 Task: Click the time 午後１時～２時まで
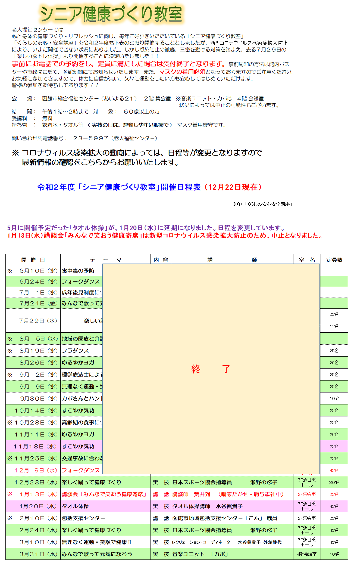pyautogui.click(x=65, y=112)
